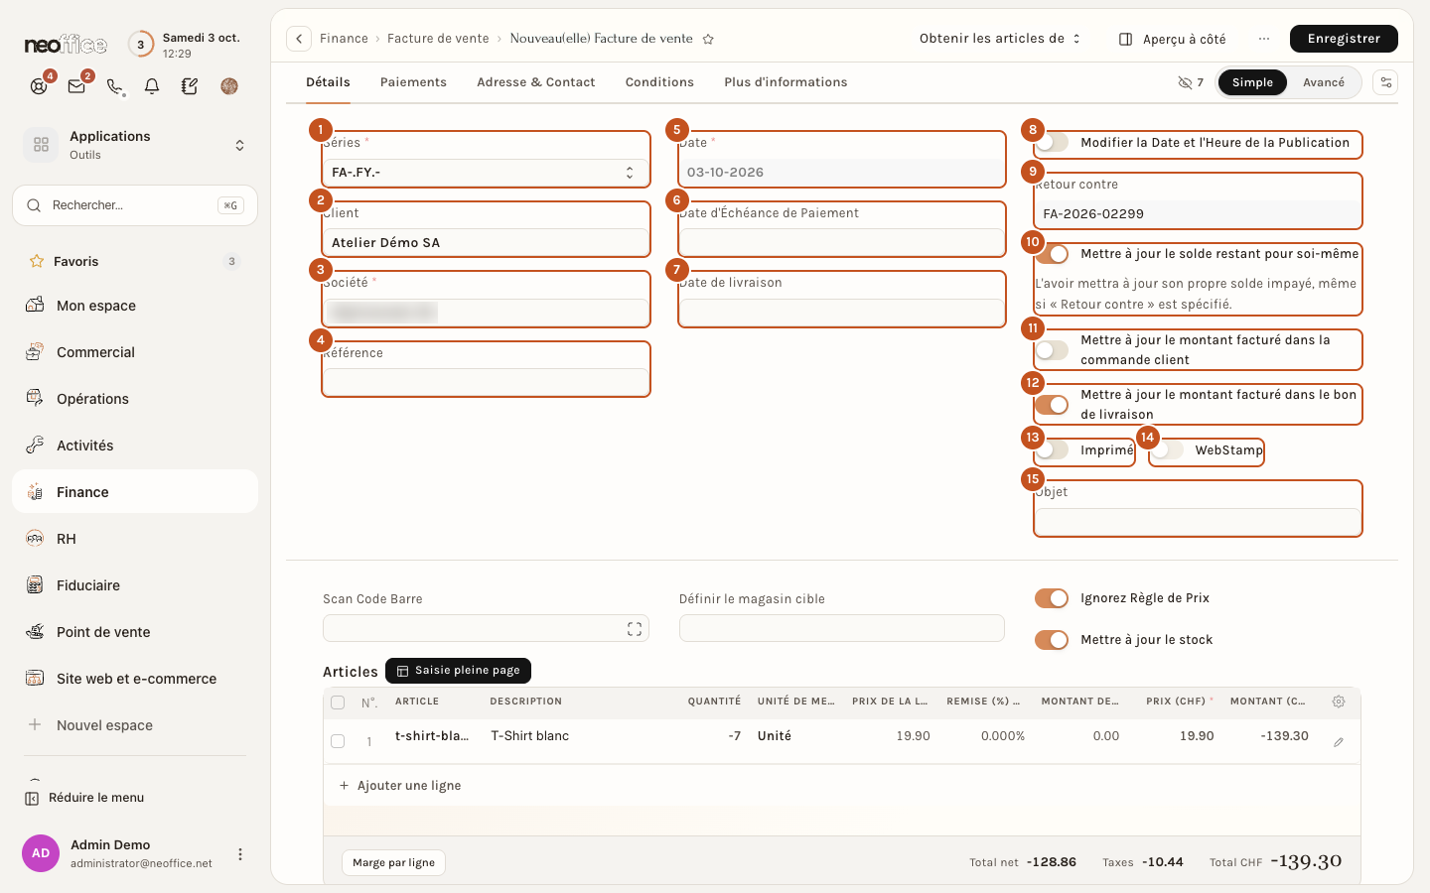Toggle Mettre à jour le solde restant pour soi-même
The width and height of the screenshot is (1430, 893).
(x=1052, y=254)
